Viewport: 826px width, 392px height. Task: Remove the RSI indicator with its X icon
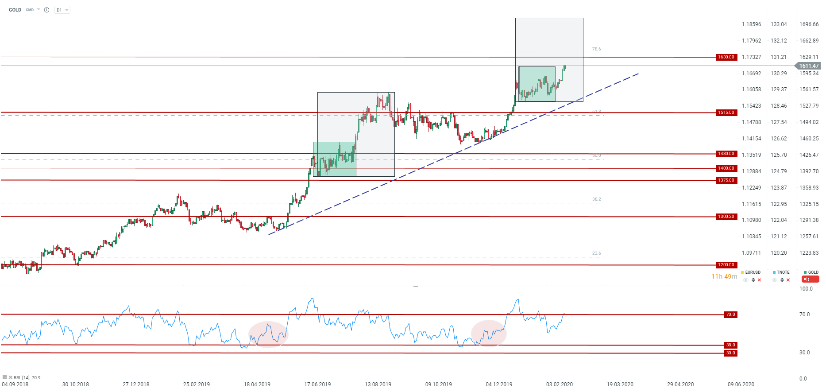click(11, 377)
